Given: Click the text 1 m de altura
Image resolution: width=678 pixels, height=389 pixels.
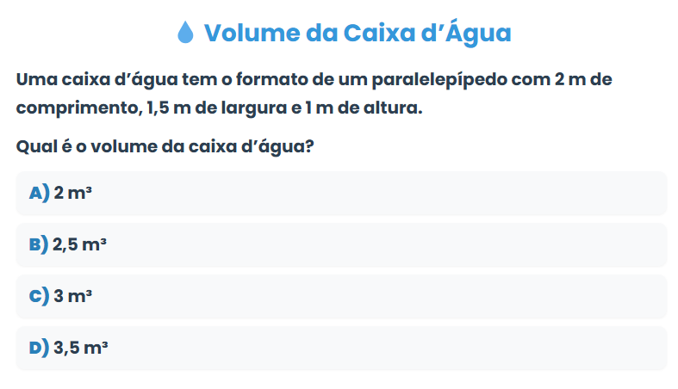Looking at the screenshot, I should click(363, 109).
